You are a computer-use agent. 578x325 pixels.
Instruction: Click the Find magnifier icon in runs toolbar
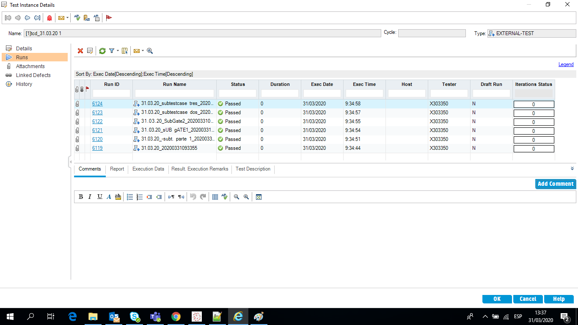tap(150, 51)
